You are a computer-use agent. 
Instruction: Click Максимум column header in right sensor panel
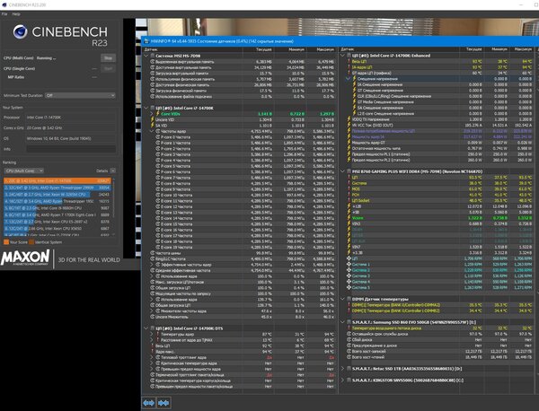[x=523, y=49]
